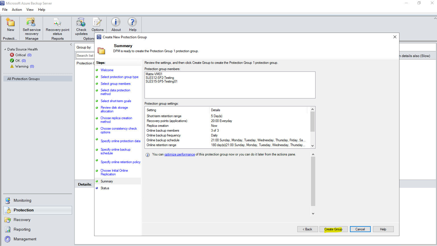437x246 pixels.
Task: Click the Back button in the wizard
Action: 308,229
